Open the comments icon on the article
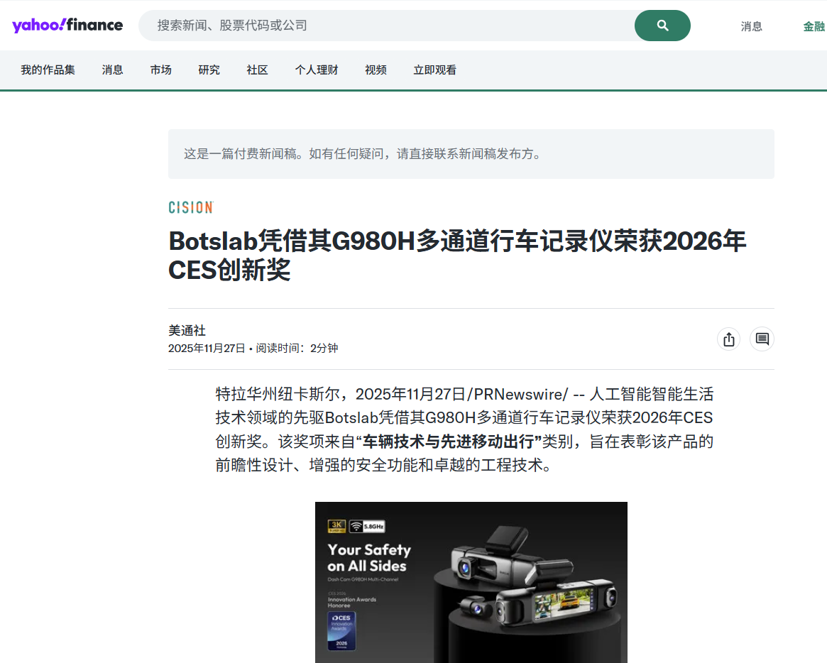Image resolution: width=827 pixels, height=663 pixels. [x=762, y=339]
